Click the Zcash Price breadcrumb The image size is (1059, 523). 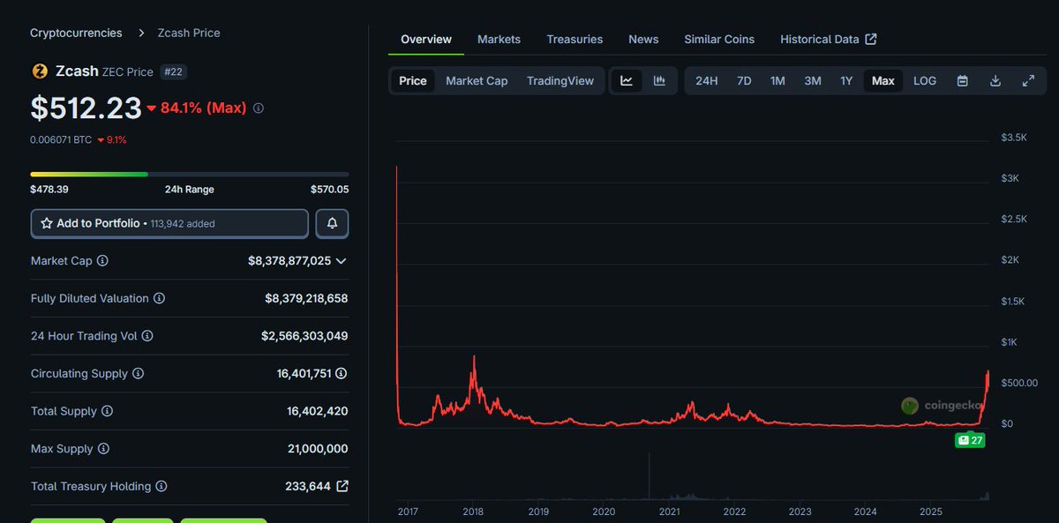coord(189,33)
